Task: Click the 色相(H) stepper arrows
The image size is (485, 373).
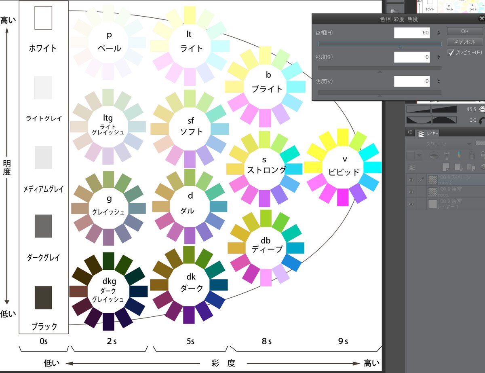Action: point(439,33)
